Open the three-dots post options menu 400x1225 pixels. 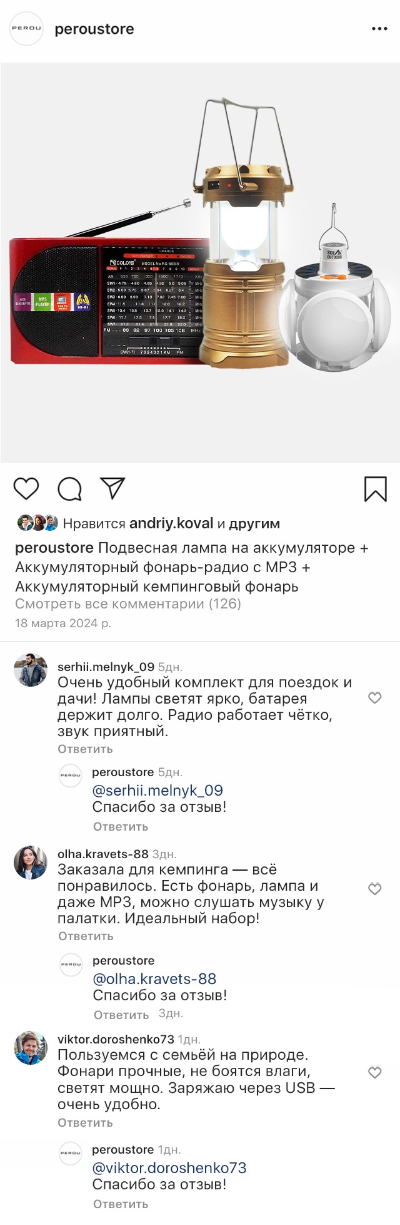[379, 29]
